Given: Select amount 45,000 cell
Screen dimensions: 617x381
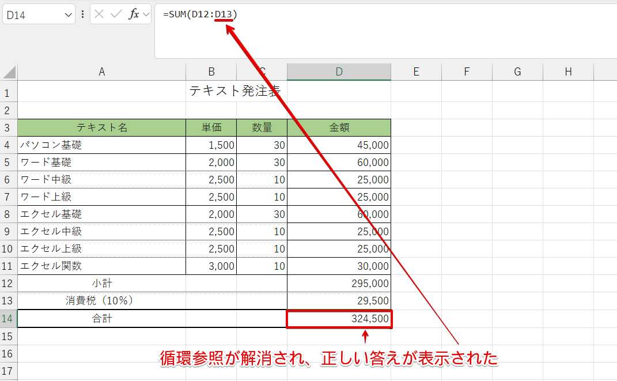Looking at the screenshot, I should pos(339,145).
